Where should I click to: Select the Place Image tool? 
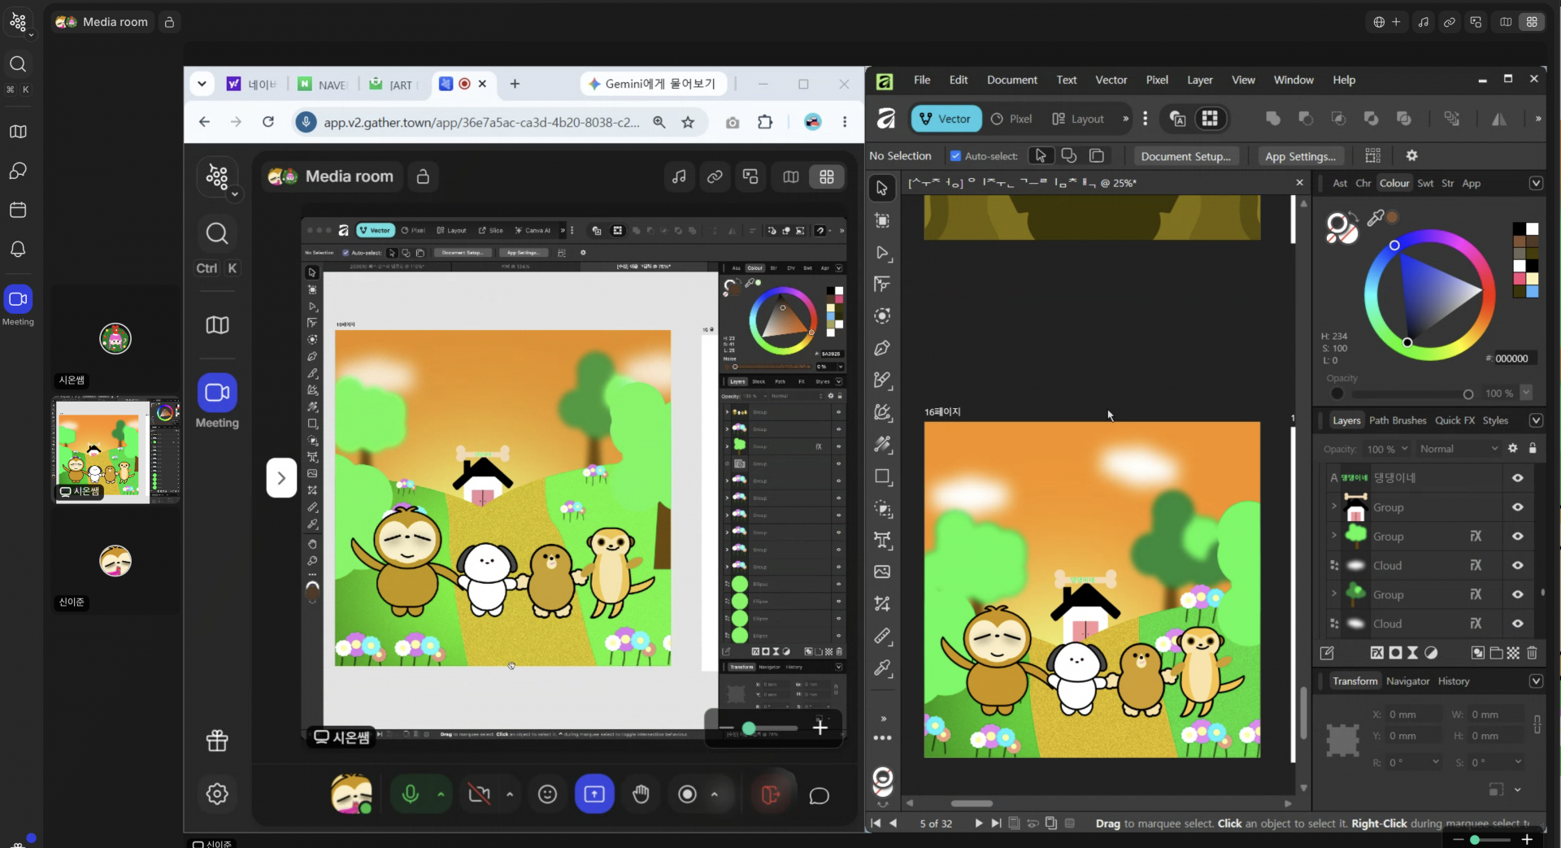[882, 572]
